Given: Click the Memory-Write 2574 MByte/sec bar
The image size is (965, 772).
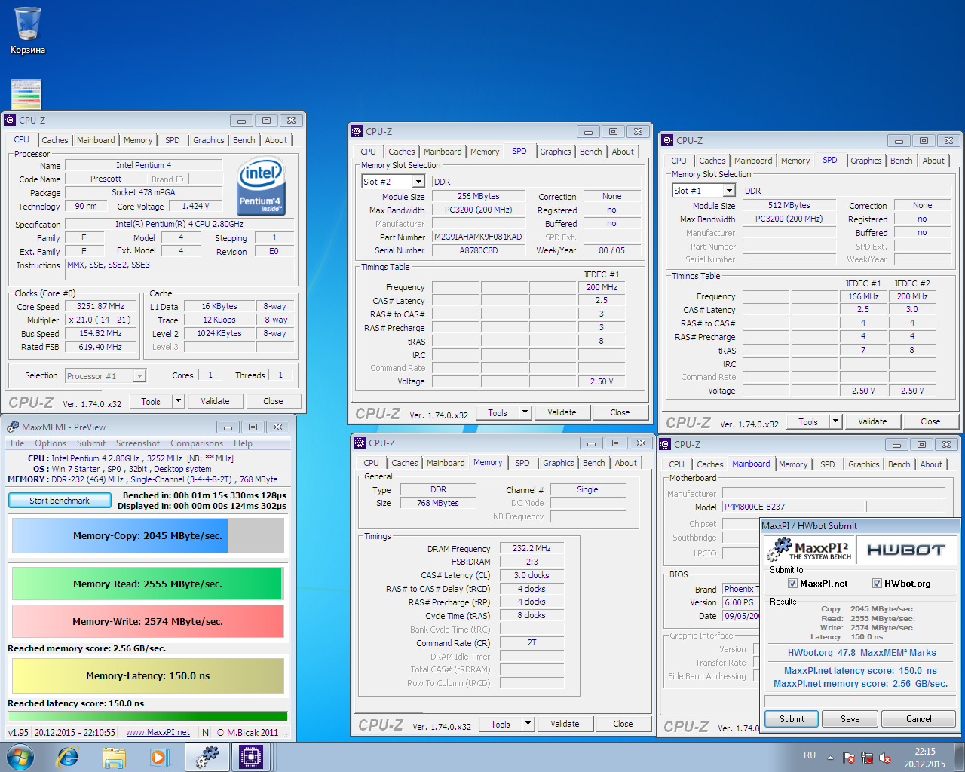Looking at the screenshot, I should [x=148, y=621].
